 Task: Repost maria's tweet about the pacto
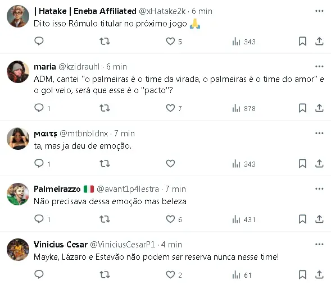click(x=105, y=108)
